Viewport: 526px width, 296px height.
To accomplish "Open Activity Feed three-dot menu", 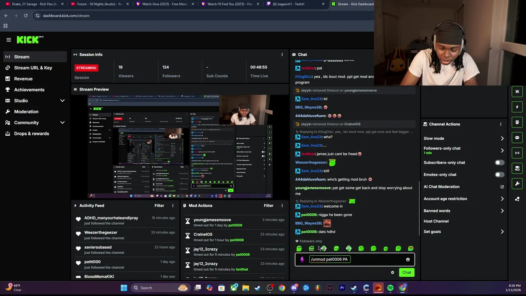I will coord(173,206).
